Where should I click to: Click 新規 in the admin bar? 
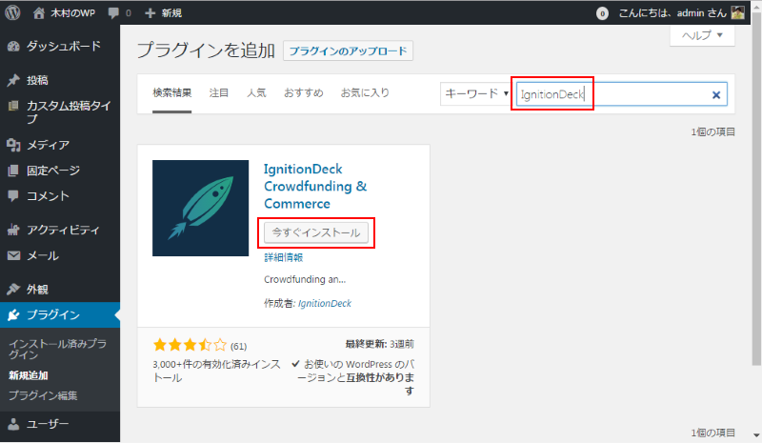pos(171,13)
